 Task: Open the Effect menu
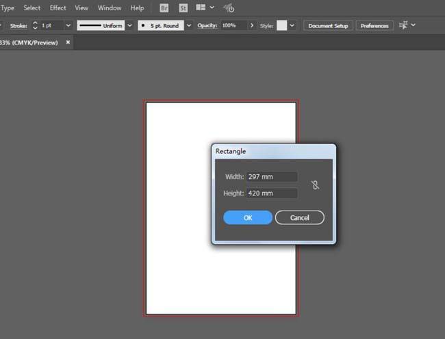[58, 8]
